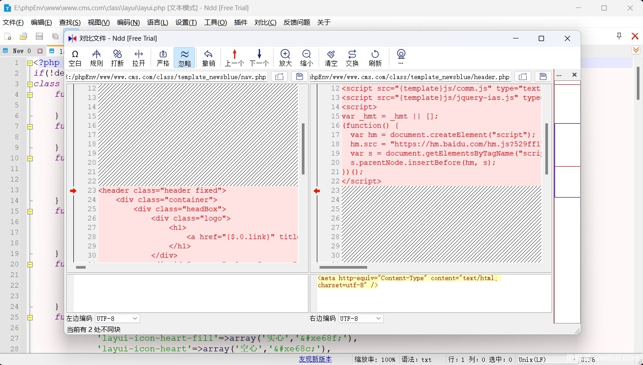Click left red difference arrow at line 23
The height and width of the screenshot is (365, 643).
coord(73,191)
